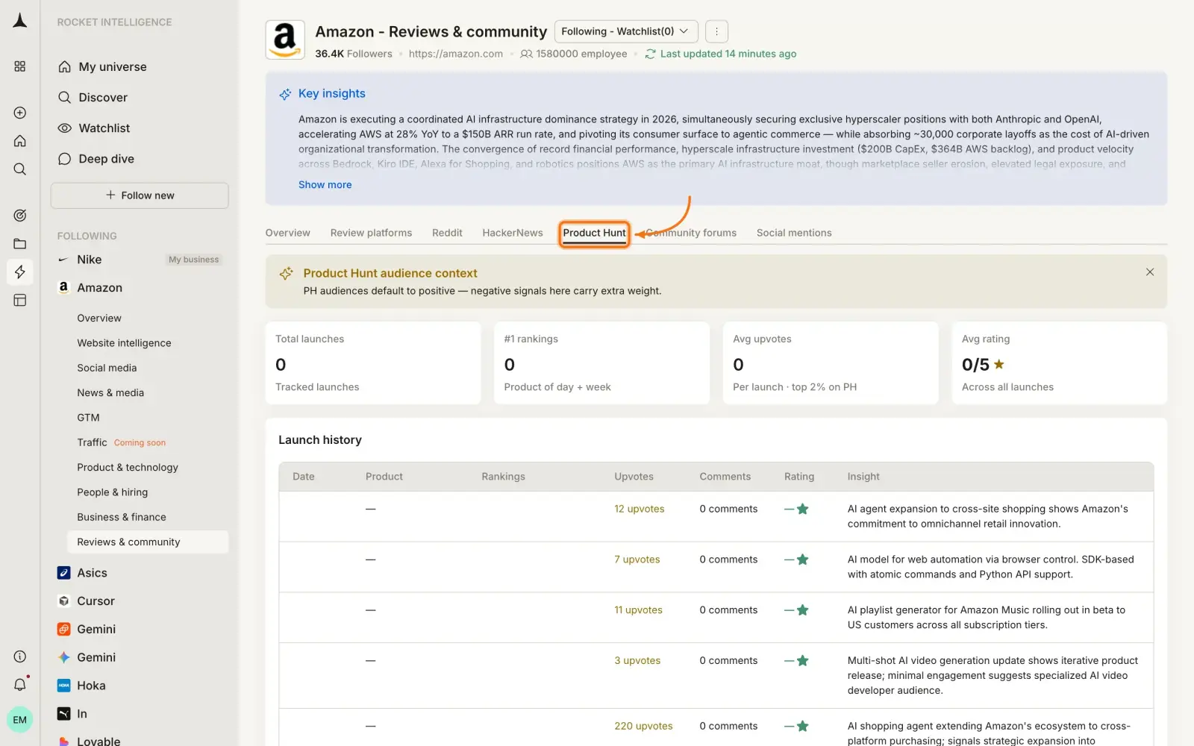Open the Following - Watchlist(0) dropdown

(626, 31)
